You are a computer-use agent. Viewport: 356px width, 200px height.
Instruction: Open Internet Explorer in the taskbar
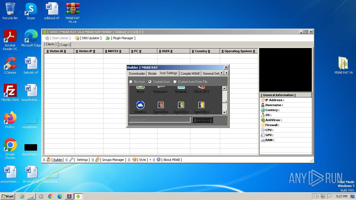(22, 196)
